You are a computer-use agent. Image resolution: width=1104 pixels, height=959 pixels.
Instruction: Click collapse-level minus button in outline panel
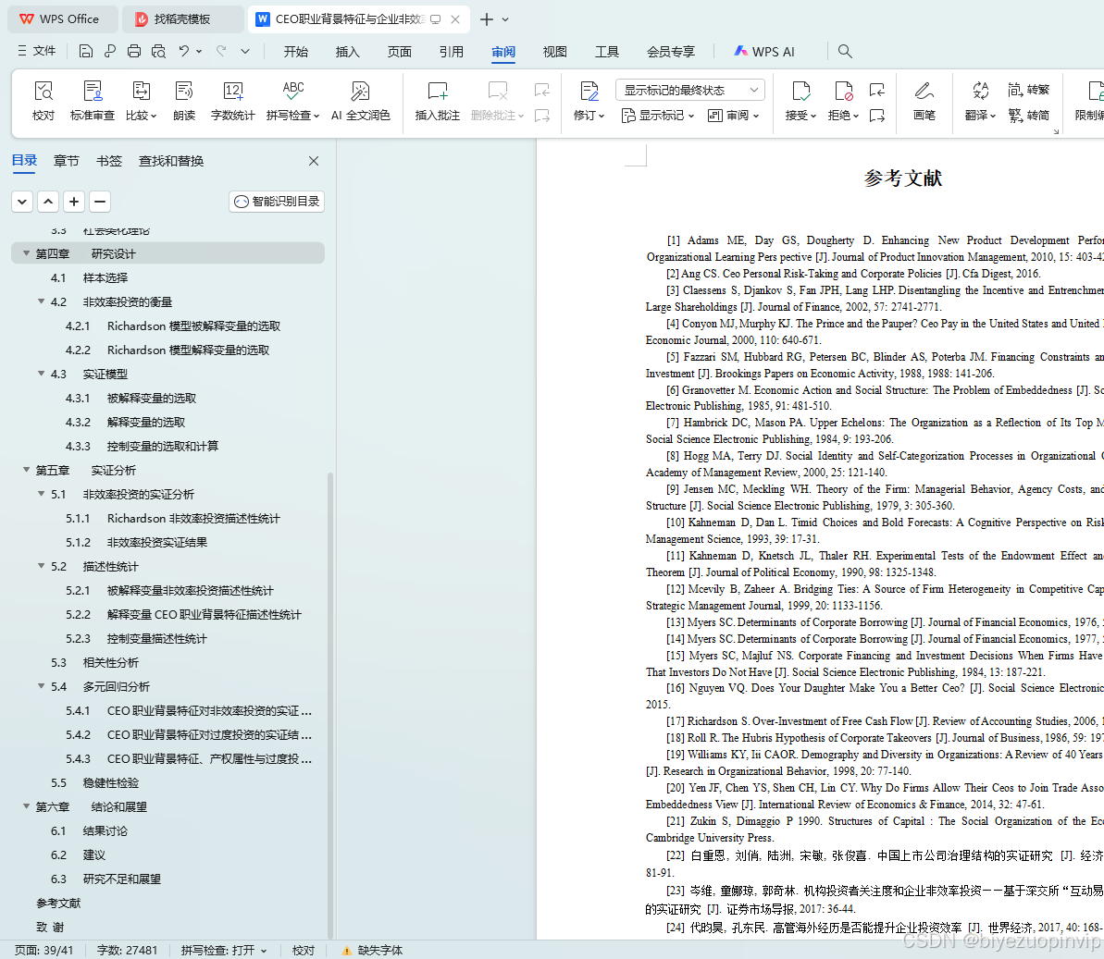click(100, 202)
